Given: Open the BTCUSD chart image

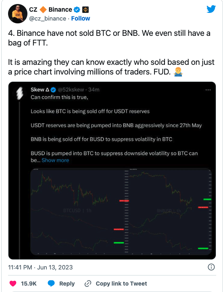Looking at the screenshot, I should [x=77, y=211].
